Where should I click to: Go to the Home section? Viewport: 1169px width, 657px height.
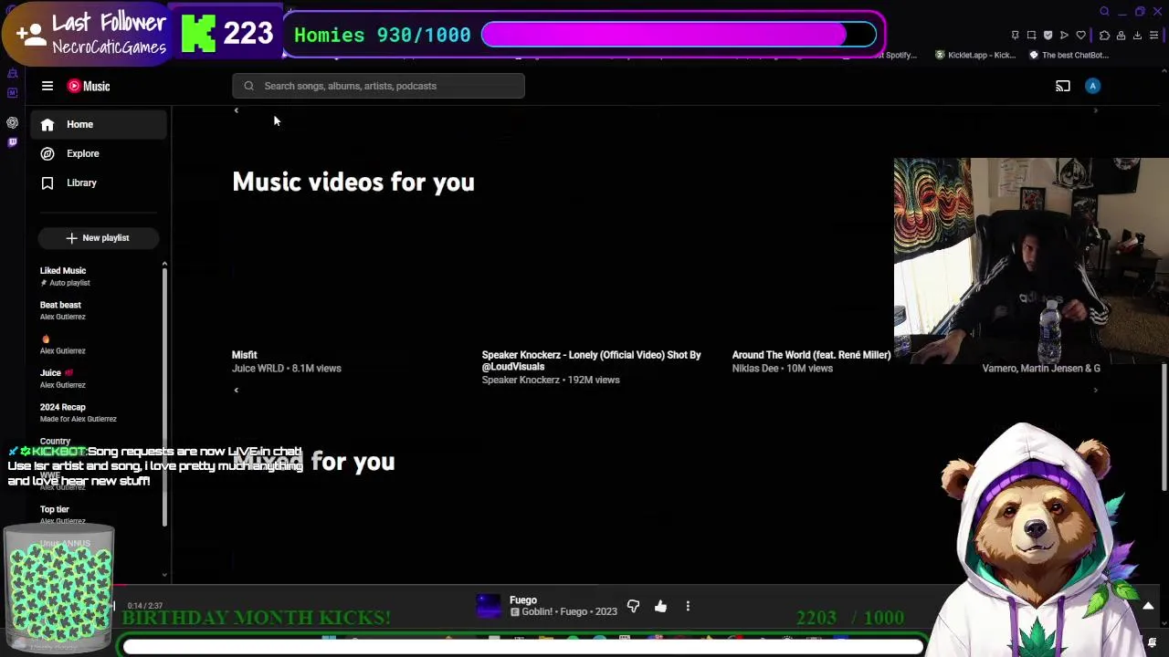coord(100,124)
